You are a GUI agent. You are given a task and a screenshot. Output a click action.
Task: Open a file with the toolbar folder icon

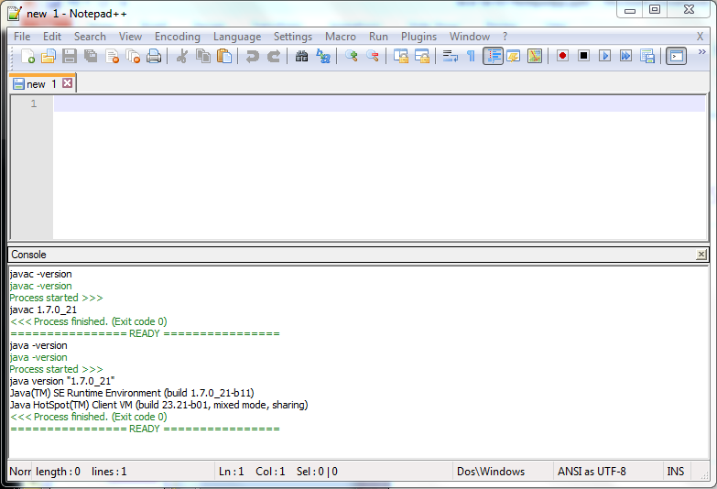(48, 56)
